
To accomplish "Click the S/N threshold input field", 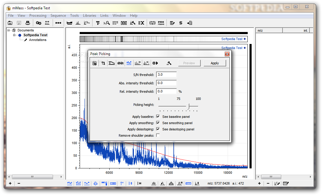I will click(x=166, y=75).
